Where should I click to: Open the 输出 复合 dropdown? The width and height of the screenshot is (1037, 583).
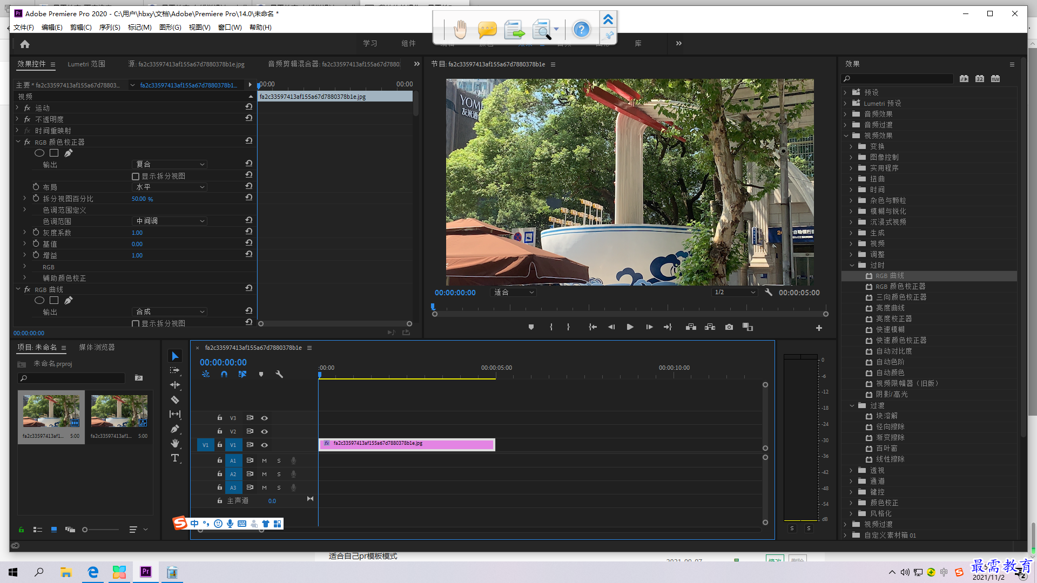coord(170,164)
